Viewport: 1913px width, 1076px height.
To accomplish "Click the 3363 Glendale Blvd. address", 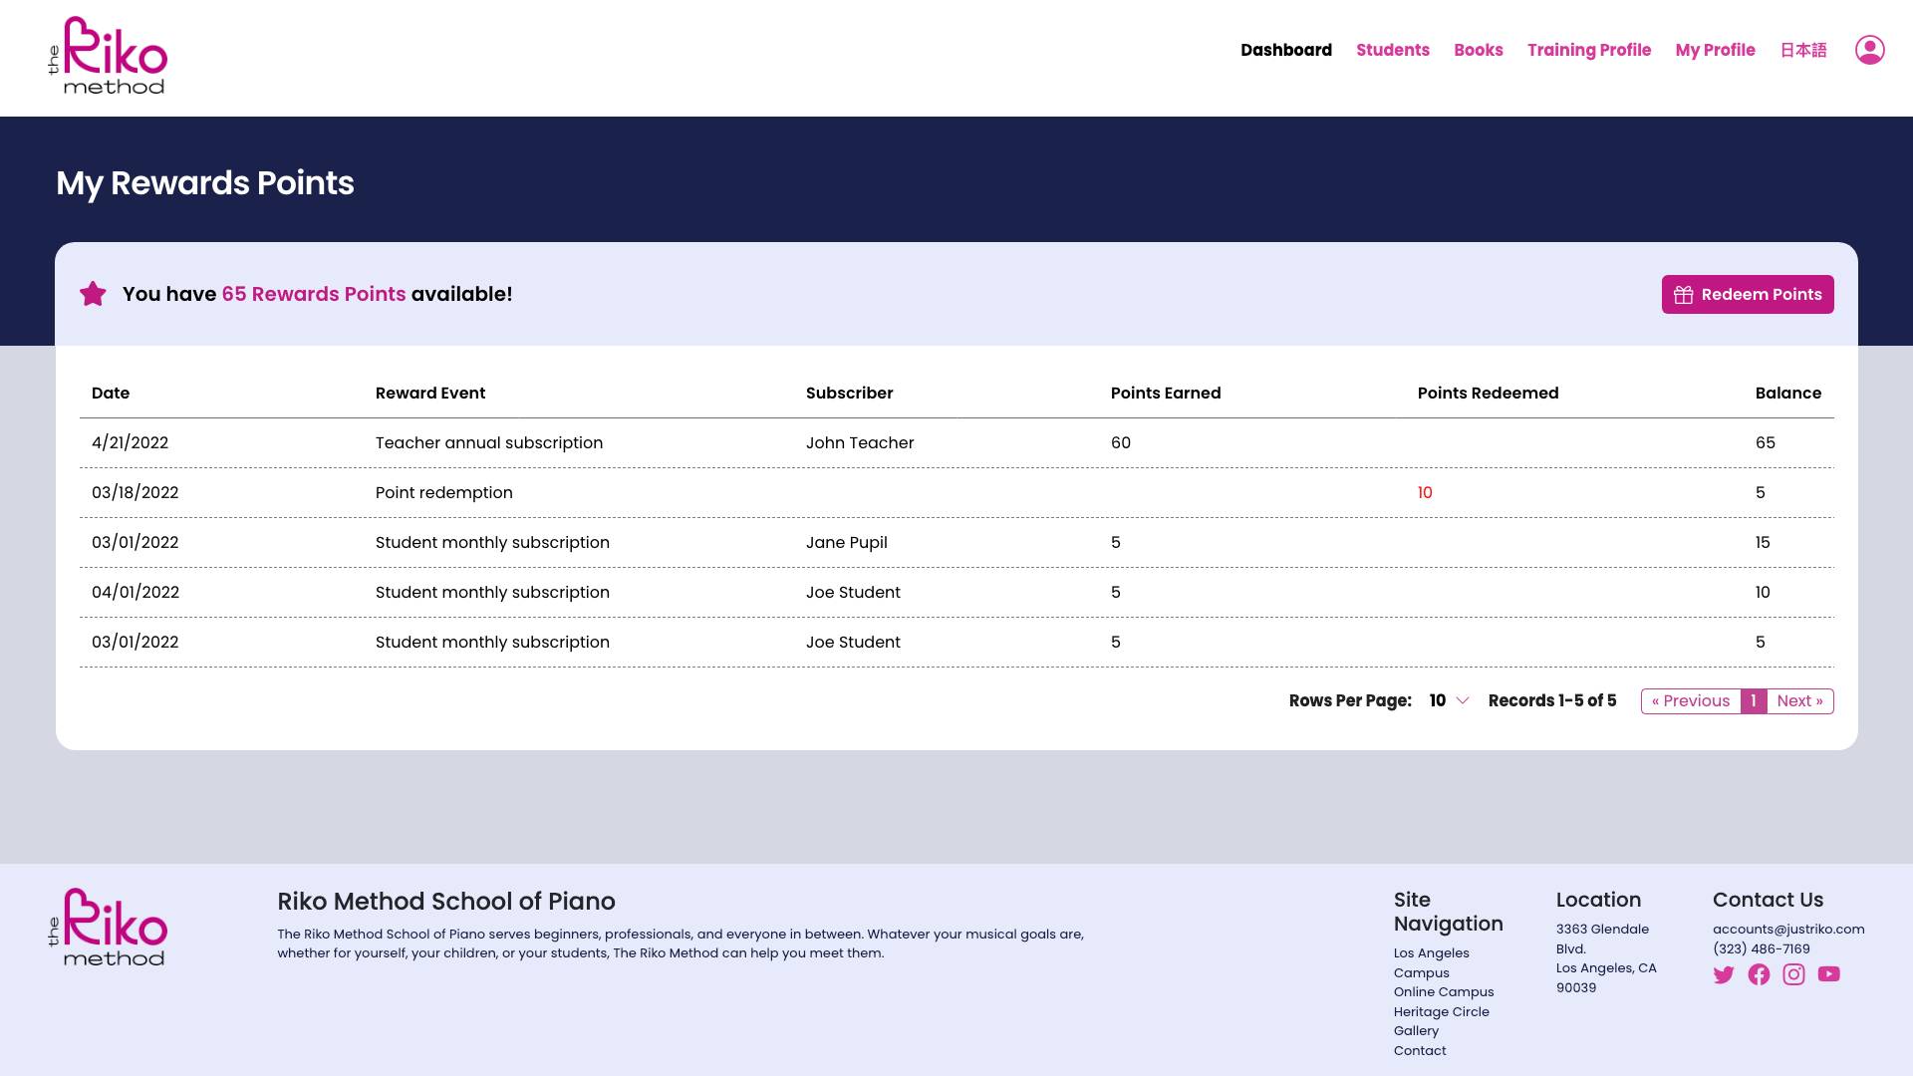I will 1602,939.
